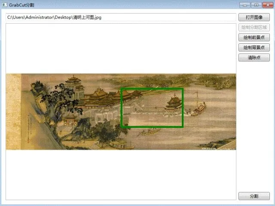Screen dimensions: 275x206
Task: Run segmentation with the 分割 button
Action: pos(254,196)
